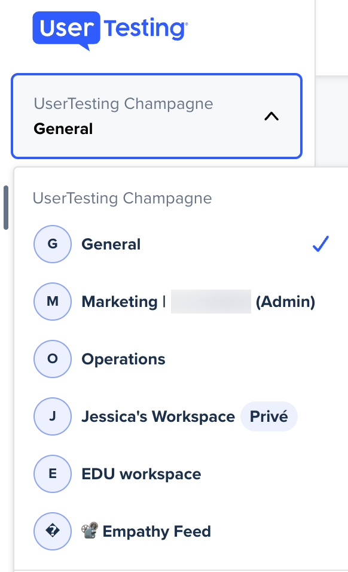The width and height of the screenshot is (348, 572).
Task: Click the M avatar circle for Marketing
Action: pos(53,302)
